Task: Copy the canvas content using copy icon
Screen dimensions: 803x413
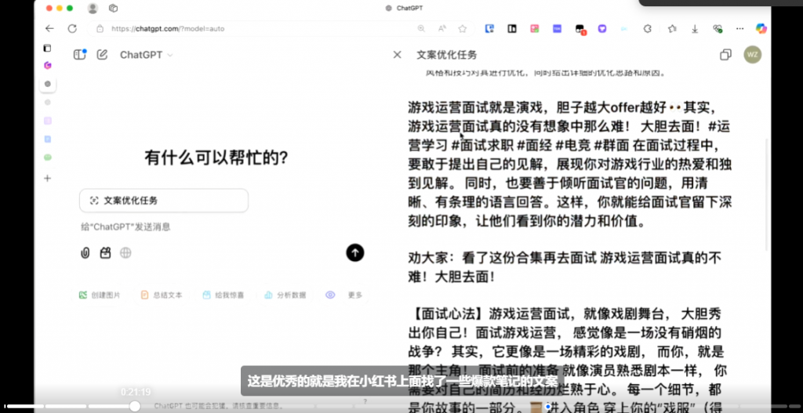Action: tap(725, 55)
